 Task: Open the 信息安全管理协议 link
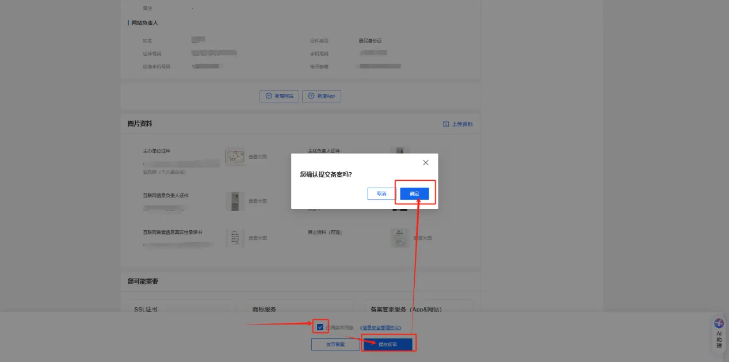tap(380, 327)
